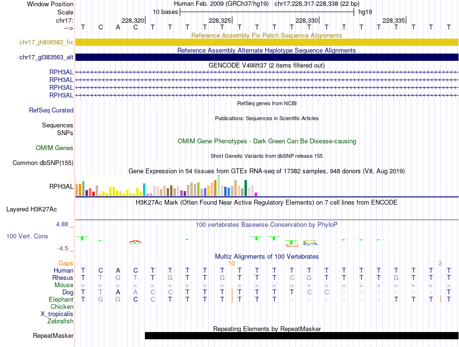The width and height of the screenshot is (459, 347).
Task: Click the Human Feb. 2009 (GRCh37/hg19) assembly text
Action: coord(221,4)
